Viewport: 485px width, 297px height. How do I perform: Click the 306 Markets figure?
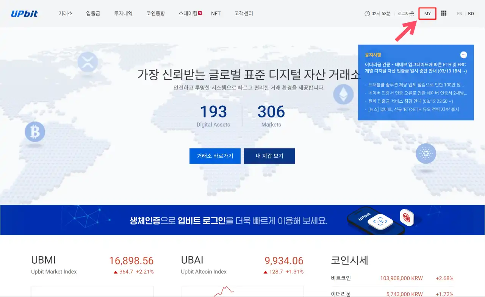pyautogui.click(x=271, y=116)
